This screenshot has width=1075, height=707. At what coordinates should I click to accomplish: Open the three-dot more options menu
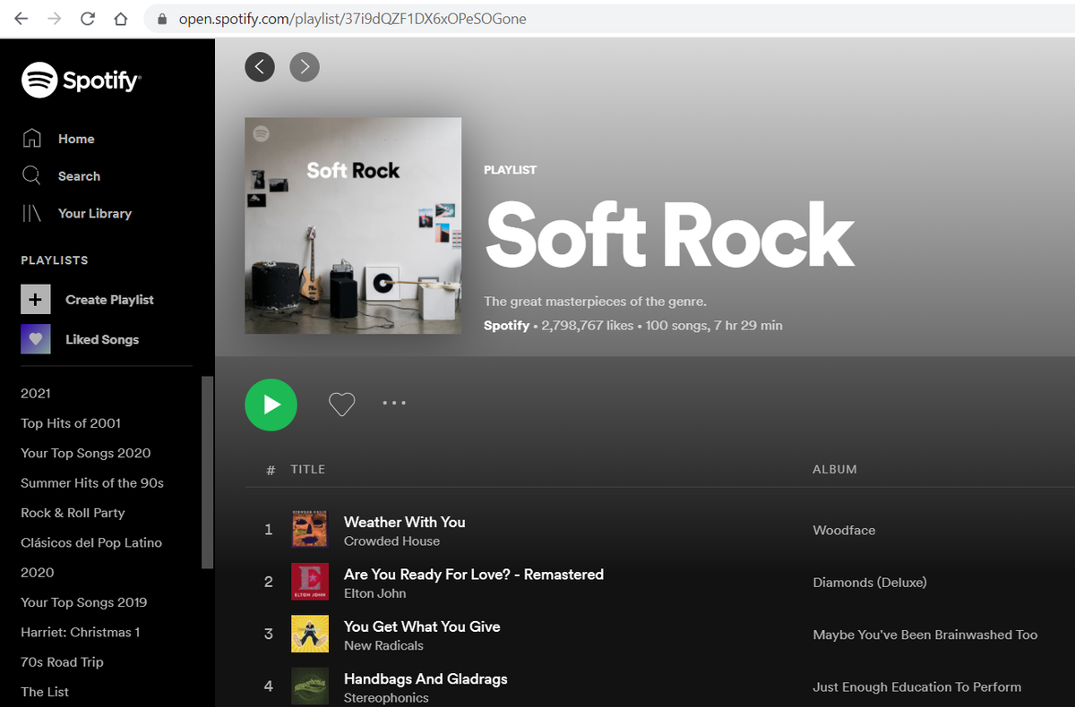coord(394,404)
